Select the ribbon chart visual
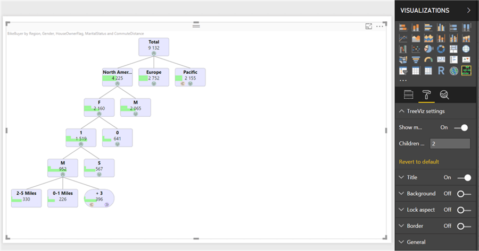Image resolution: width=479 pixels, height=251 pixels. coord(466,38)
